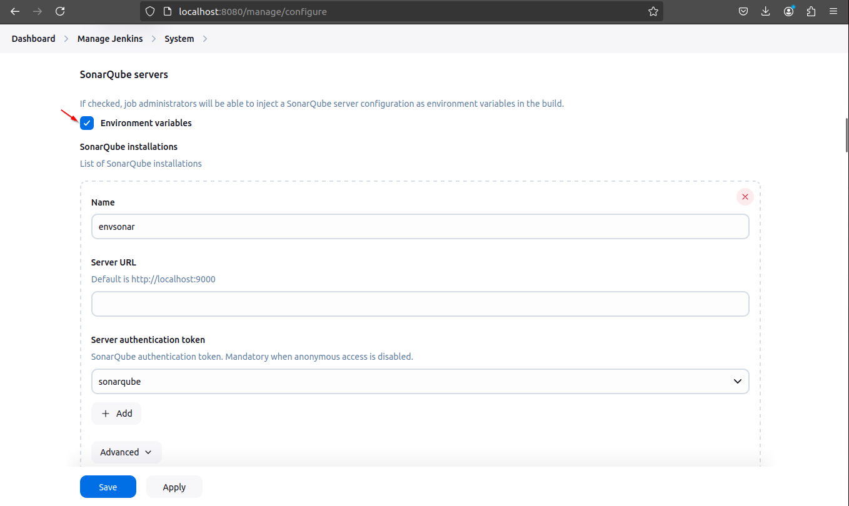Expand the chevron after System breadcrumb
Image resolution: width=849 pixels, height=506 pixels.
coord(205,39)
